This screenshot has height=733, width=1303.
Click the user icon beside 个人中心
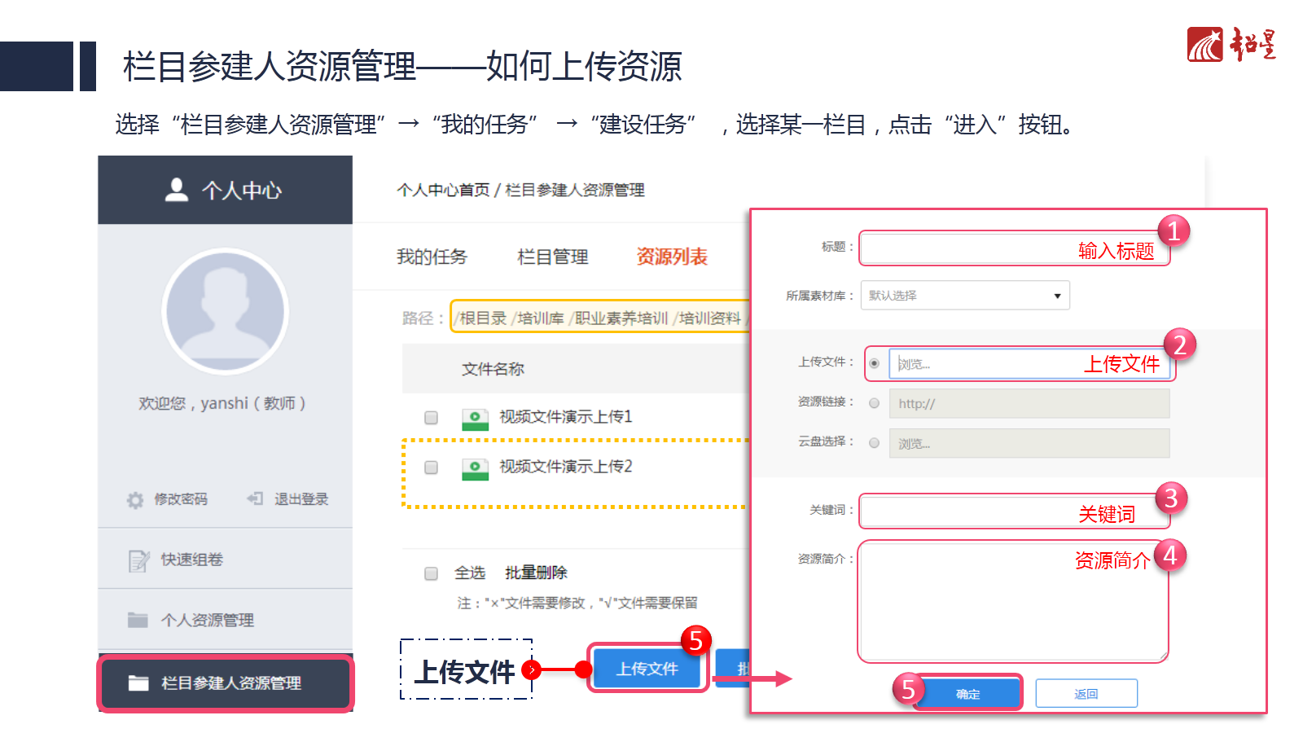point(177,190)
